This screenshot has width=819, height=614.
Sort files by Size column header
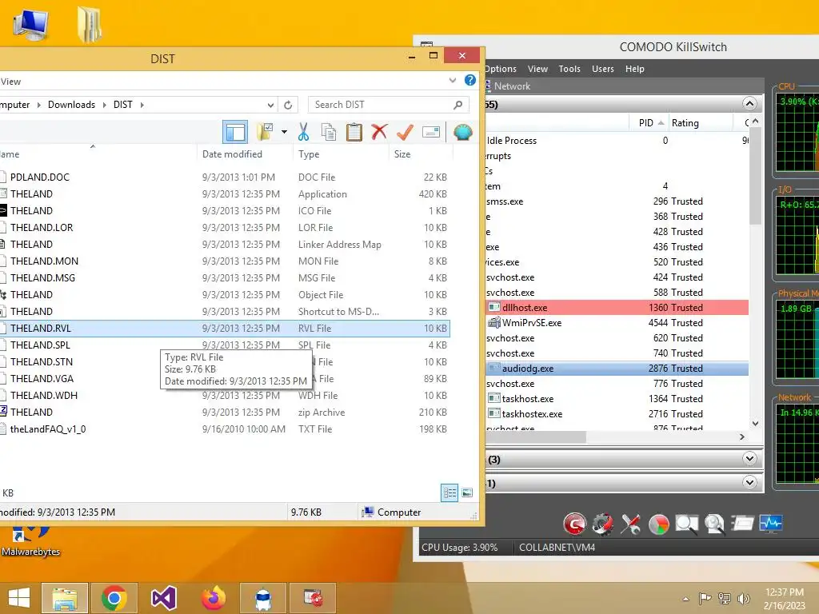[x=402, y=154]
